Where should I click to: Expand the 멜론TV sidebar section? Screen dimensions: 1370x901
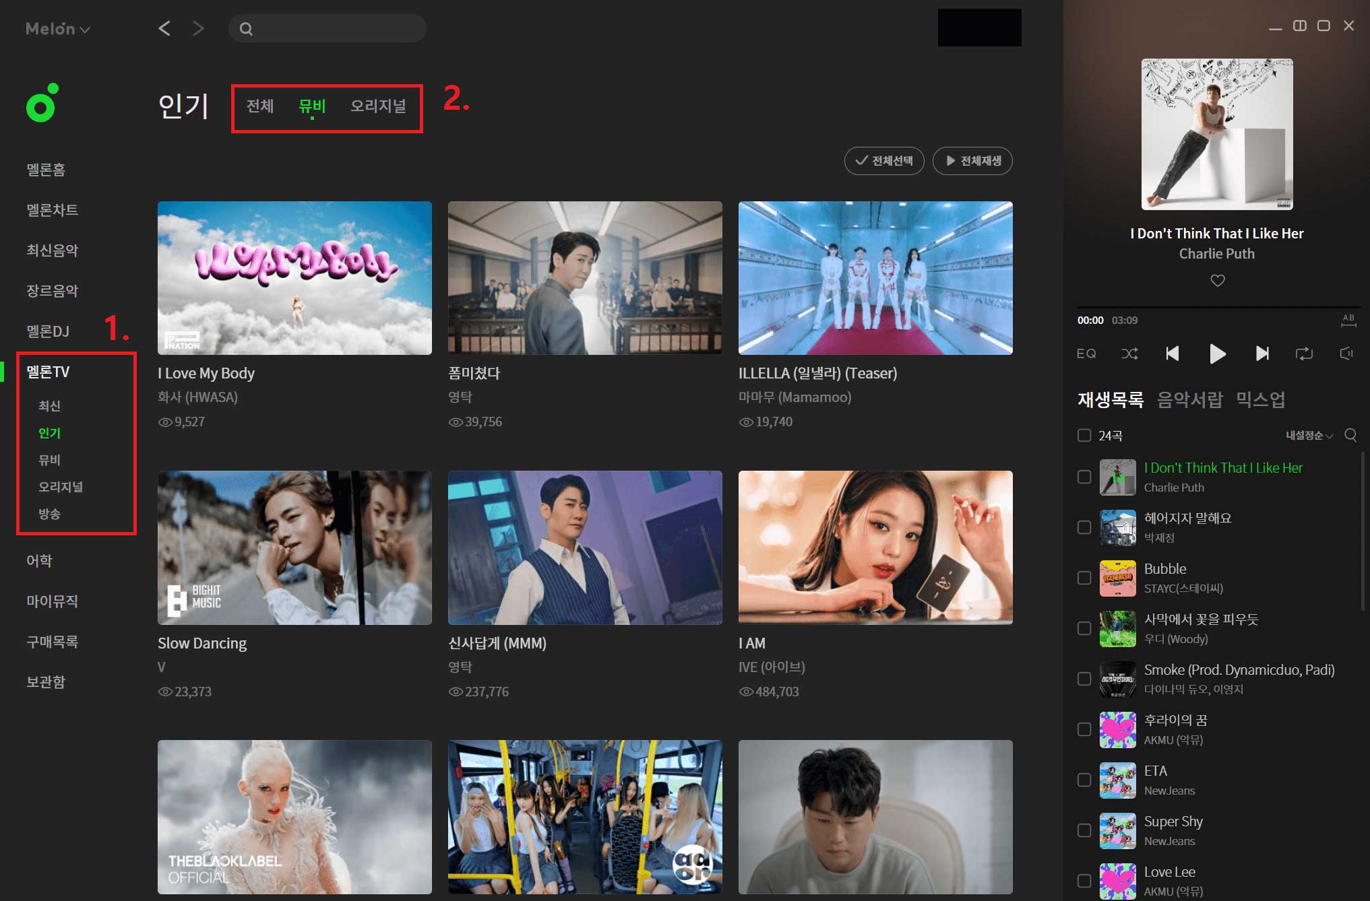tap(48, 372)
